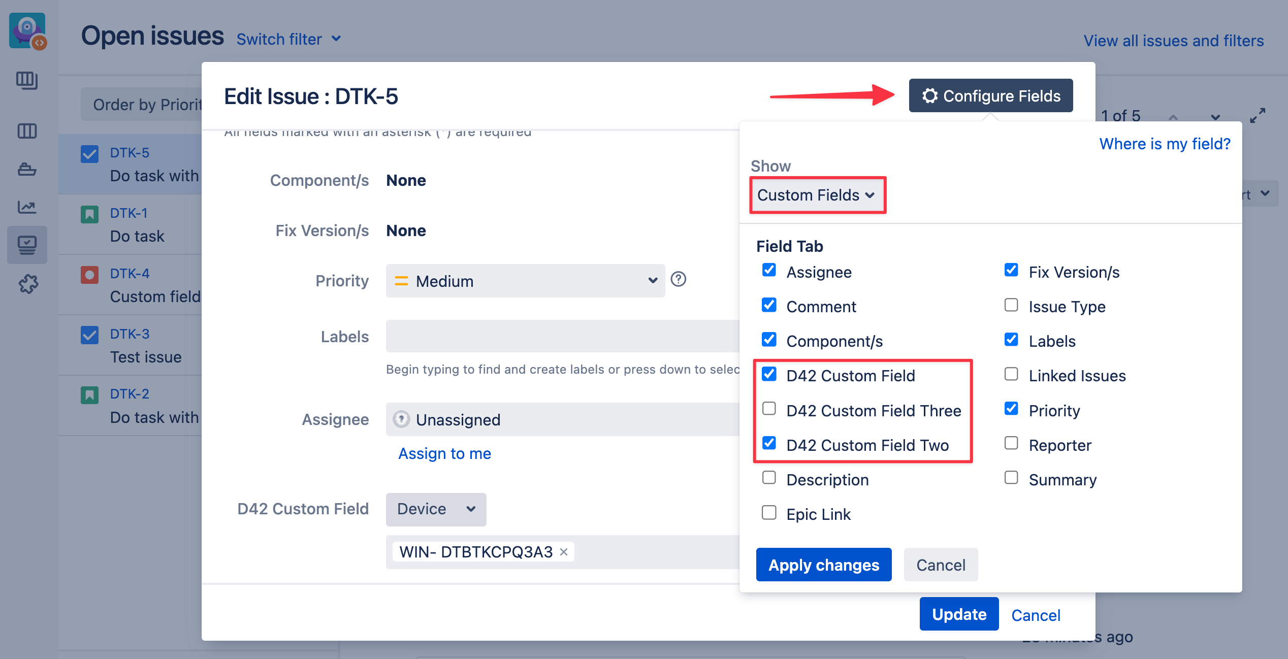The width and height of the screenshot is (1288, 659).
Task: Select the Issues and filters sidebar icon
Action: click(x=27, y=245)
